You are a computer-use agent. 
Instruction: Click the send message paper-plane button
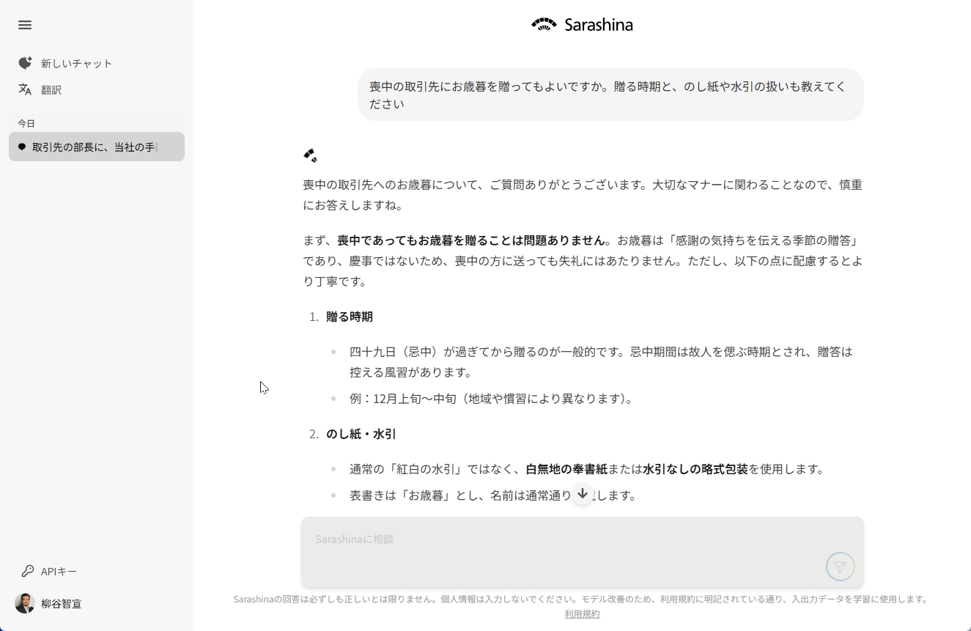pos(840,567)
